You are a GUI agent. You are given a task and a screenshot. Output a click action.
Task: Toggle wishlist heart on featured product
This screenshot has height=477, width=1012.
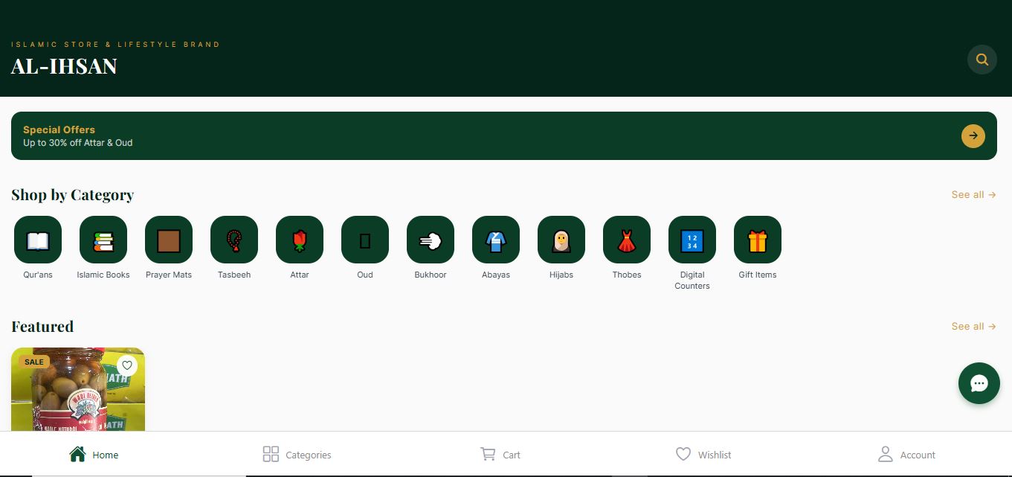(x=127, y=365)
